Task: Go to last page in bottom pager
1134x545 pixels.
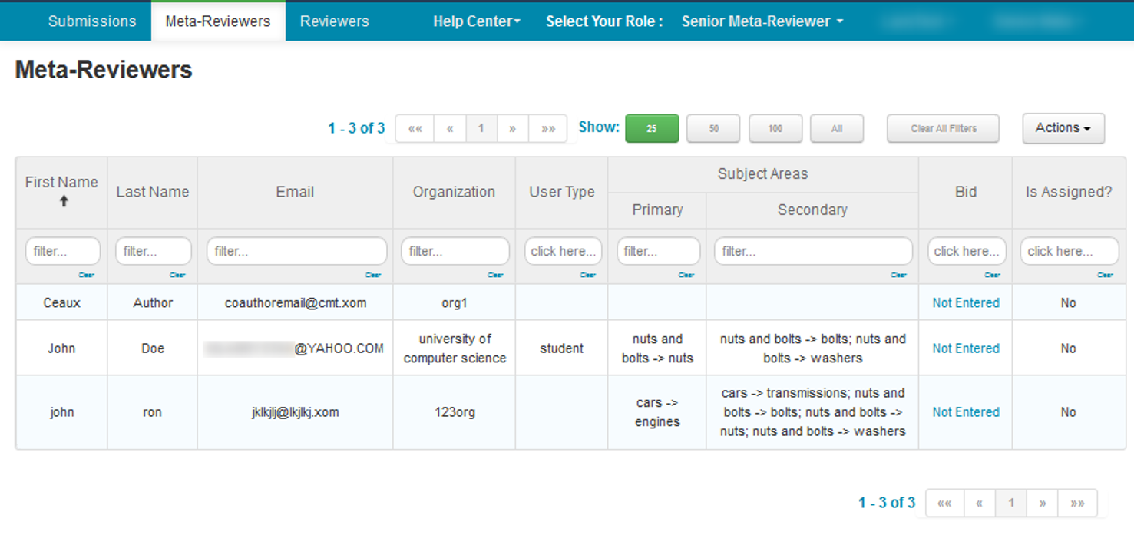Action: (1078, 503)
